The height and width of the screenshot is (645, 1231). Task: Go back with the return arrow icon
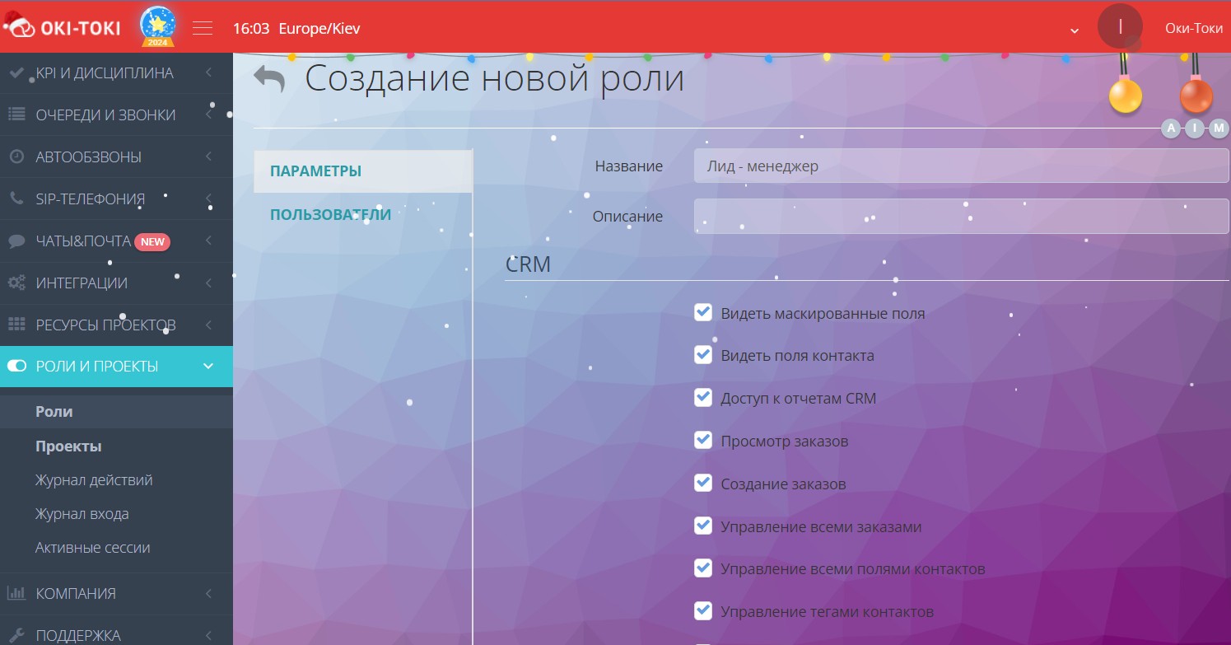pyautogui.click(x=269, y=79)
